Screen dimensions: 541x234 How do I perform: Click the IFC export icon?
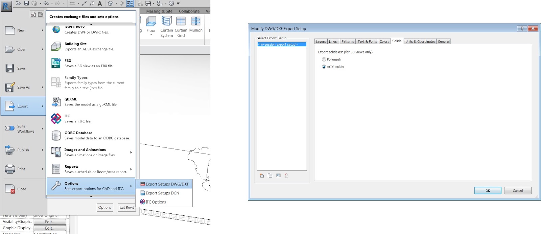tap(56, 118)
